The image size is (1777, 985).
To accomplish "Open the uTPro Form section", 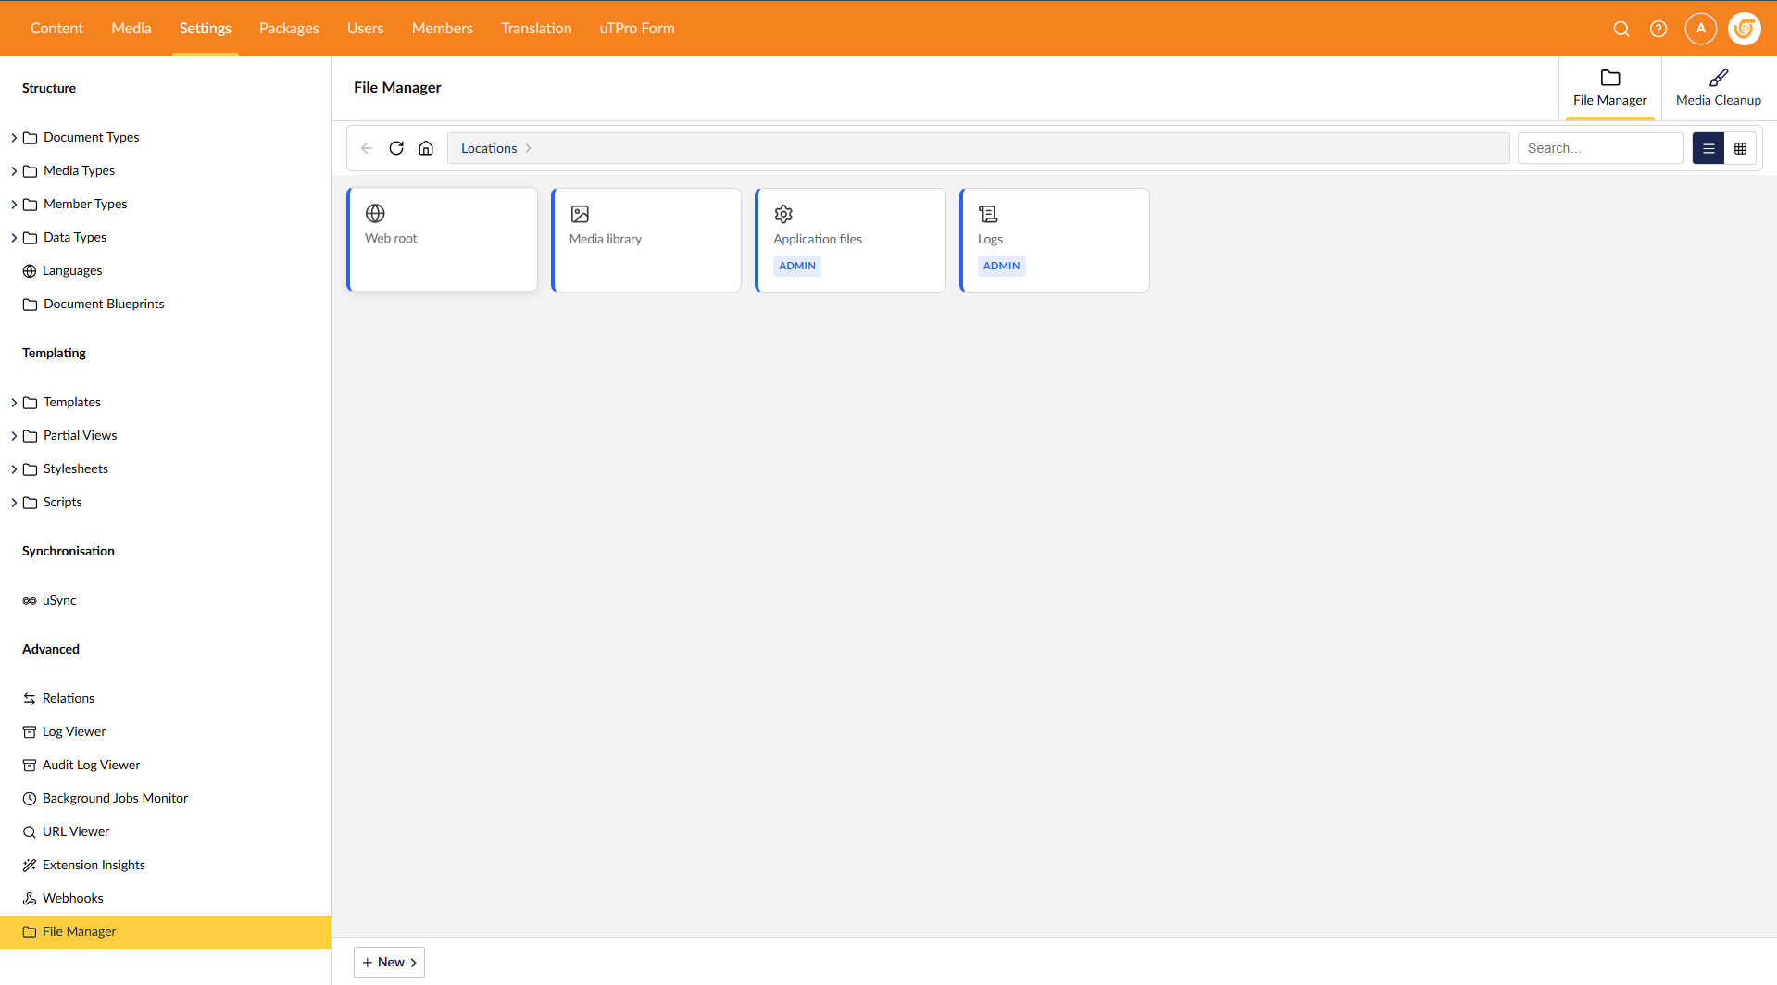I will point(637,29).
